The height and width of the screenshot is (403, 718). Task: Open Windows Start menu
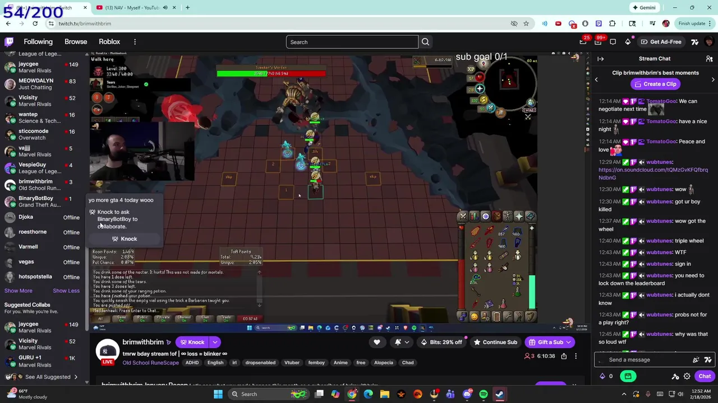[218, 394]
